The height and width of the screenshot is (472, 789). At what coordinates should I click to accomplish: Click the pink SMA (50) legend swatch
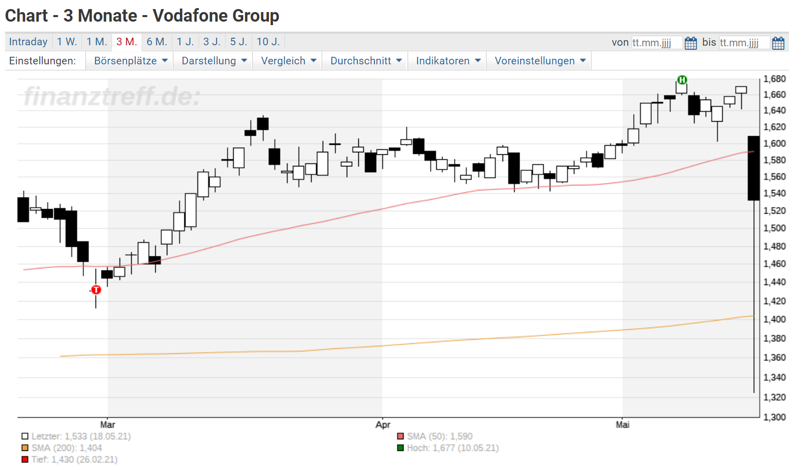pyautogui.click(x=401, y=436)
